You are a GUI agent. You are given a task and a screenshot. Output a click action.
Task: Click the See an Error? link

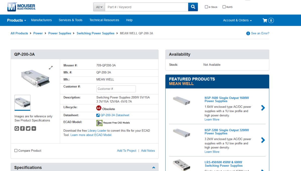[260, 33]
